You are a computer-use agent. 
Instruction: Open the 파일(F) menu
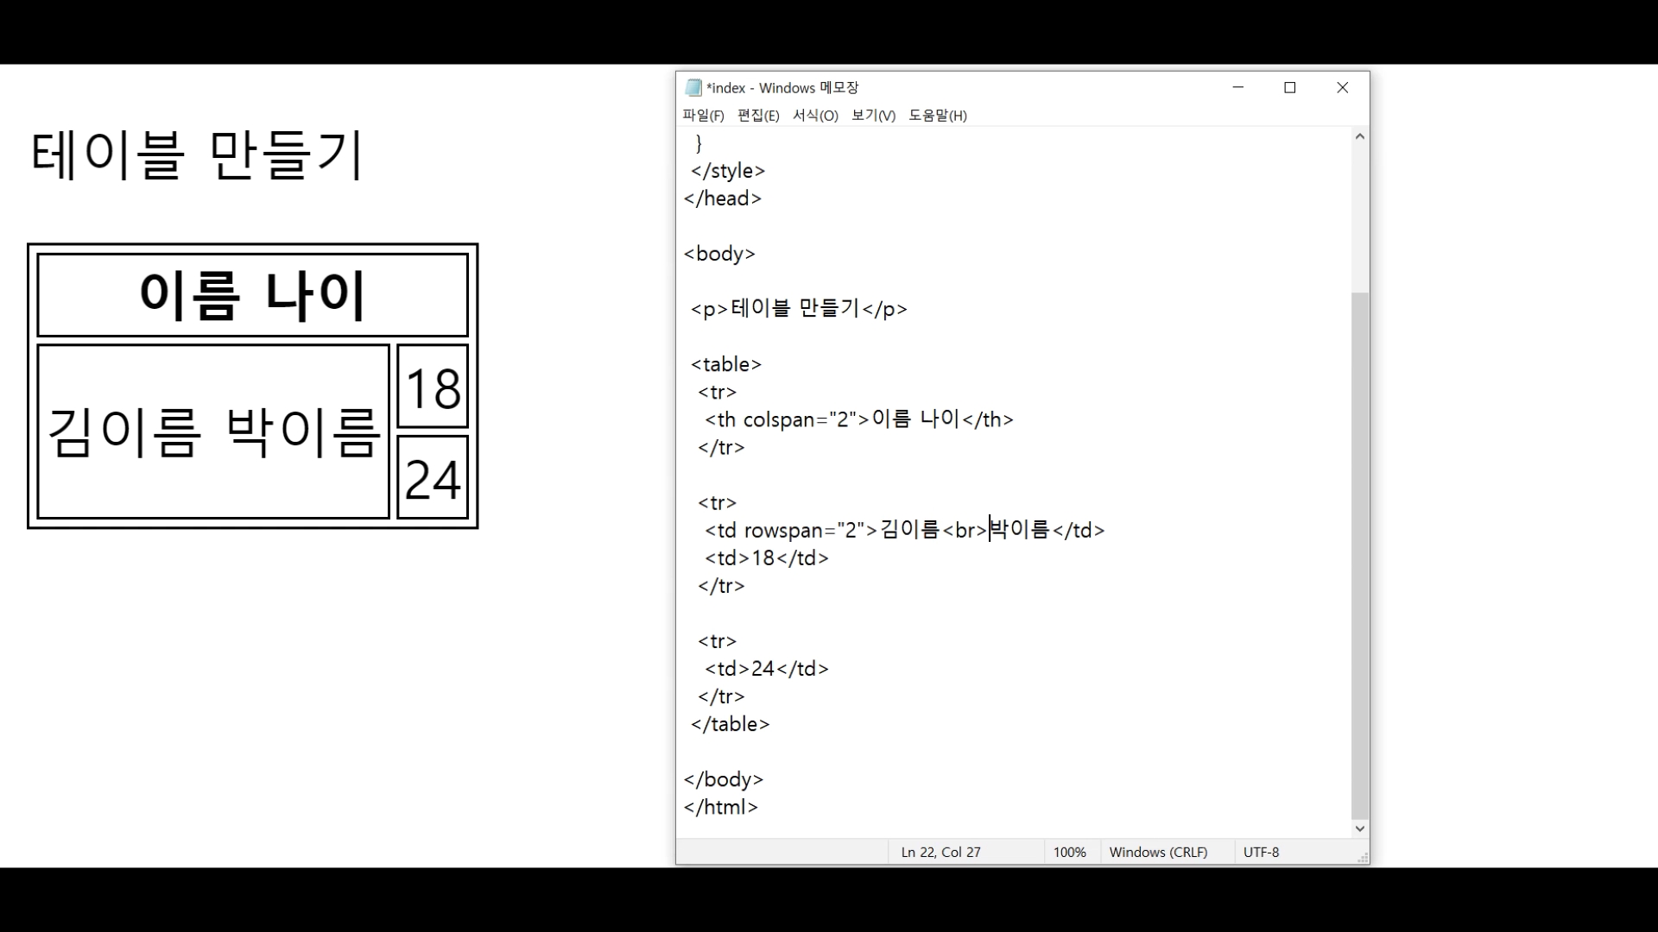click(x=703, y=116)
